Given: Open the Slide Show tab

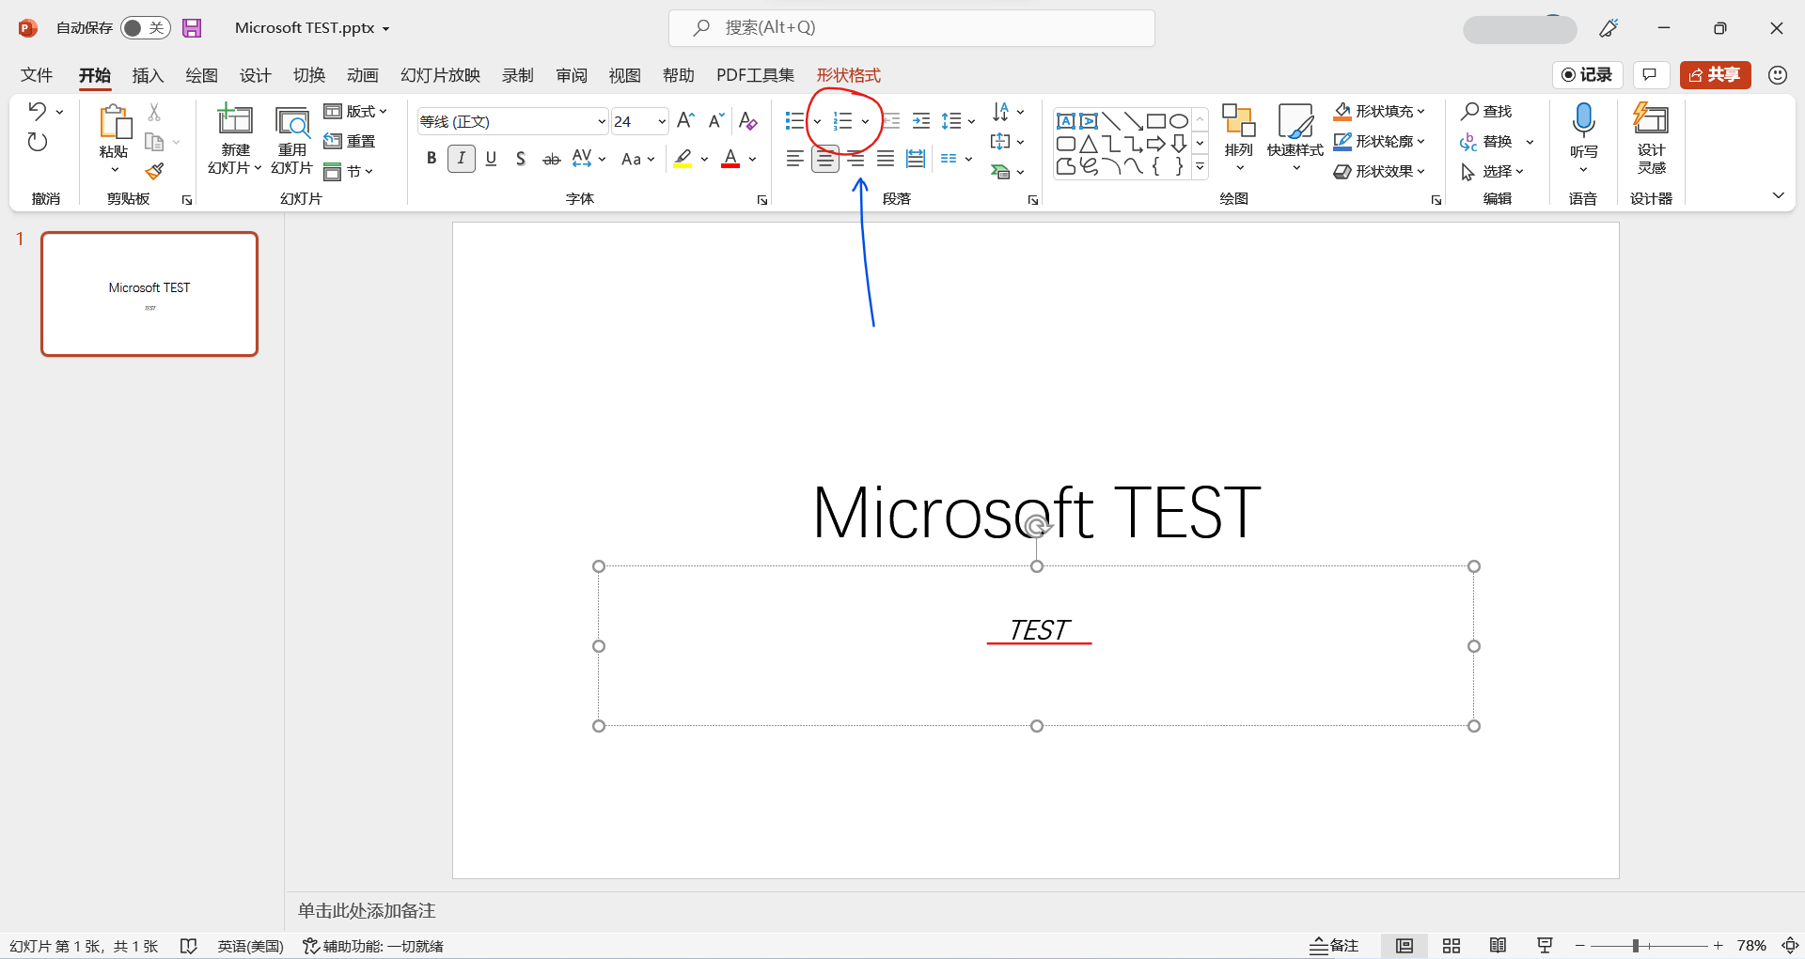Looking at the screenshot, I should click(440, 75).
